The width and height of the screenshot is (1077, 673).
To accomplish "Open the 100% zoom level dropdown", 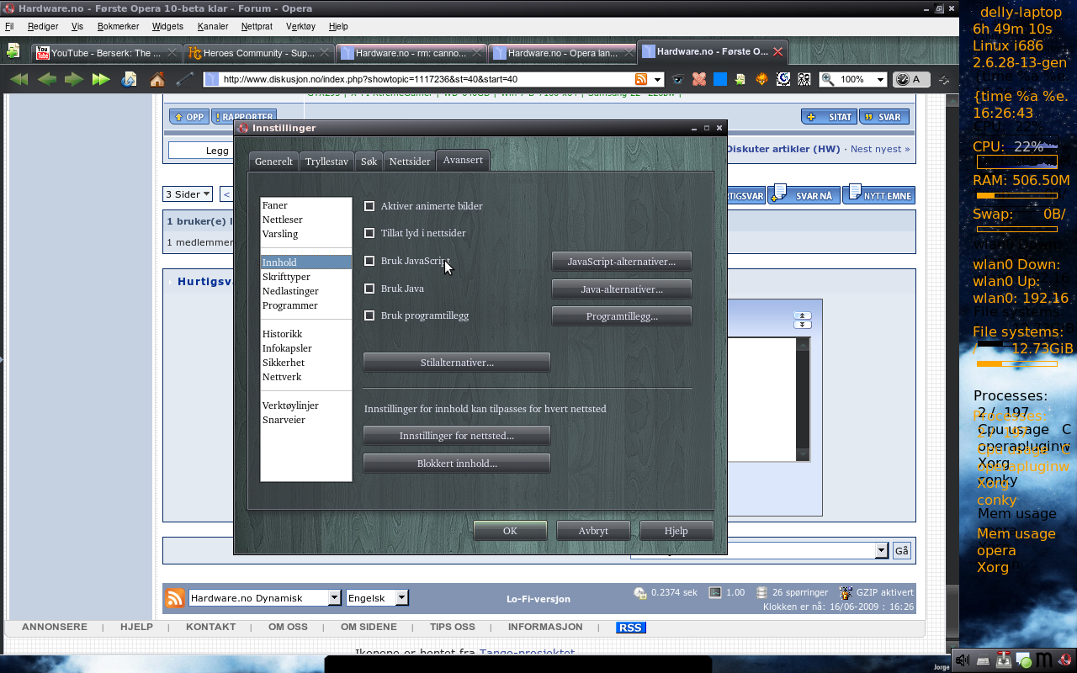I will [880, 79].
